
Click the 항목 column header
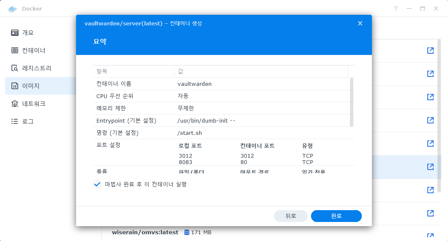pyautogui.click(x=134, y=71)
